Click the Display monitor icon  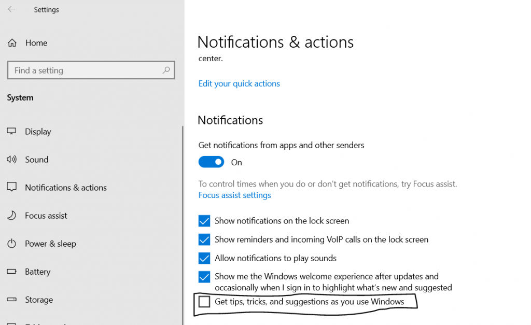click(11, 132)
